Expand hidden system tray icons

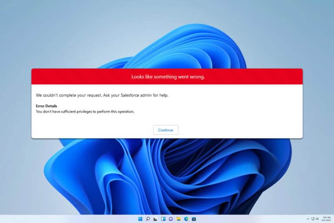tap(308, 219)
